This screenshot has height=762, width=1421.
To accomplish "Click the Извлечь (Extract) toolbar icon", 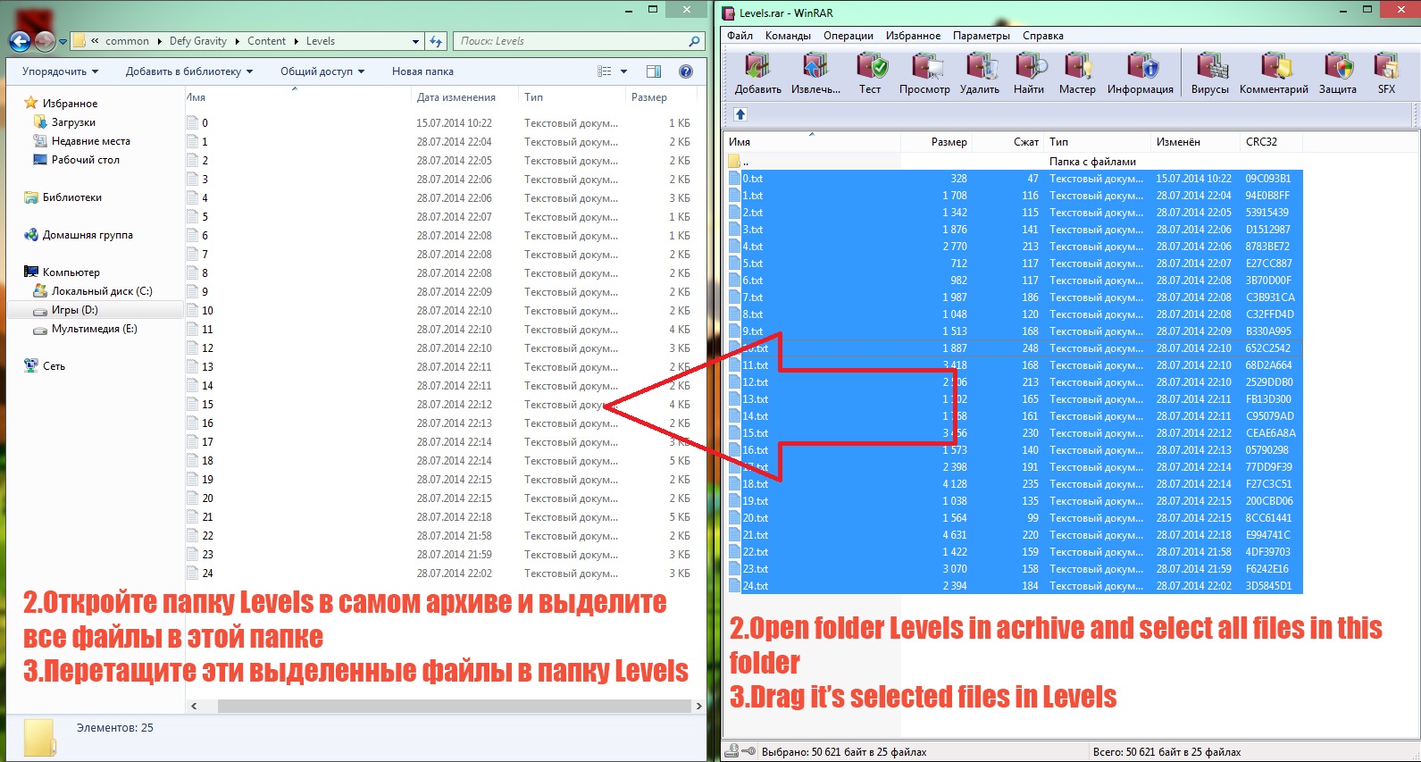I will (x=815, y=72).
